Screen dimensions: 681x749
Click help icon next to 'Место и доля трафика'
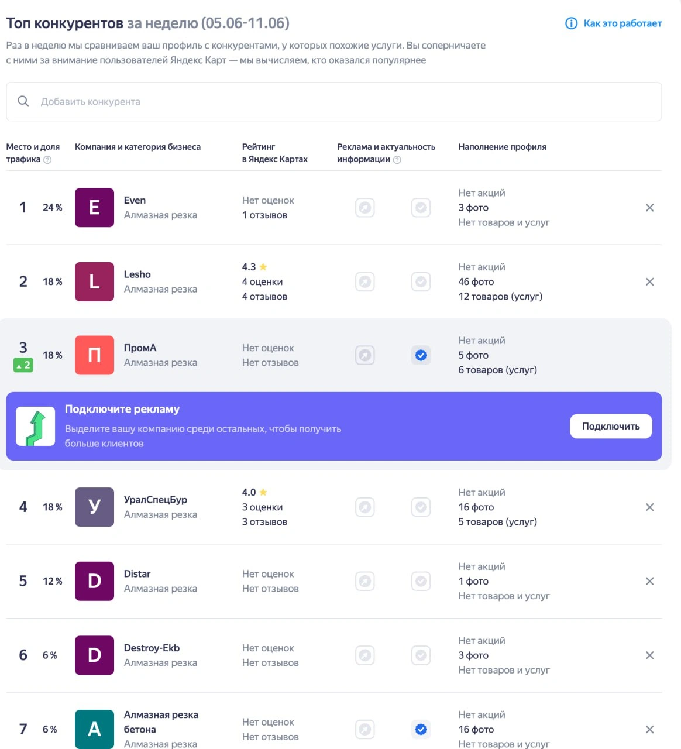coord(48,160)
